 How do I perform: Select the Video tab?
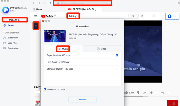[102, 49]
